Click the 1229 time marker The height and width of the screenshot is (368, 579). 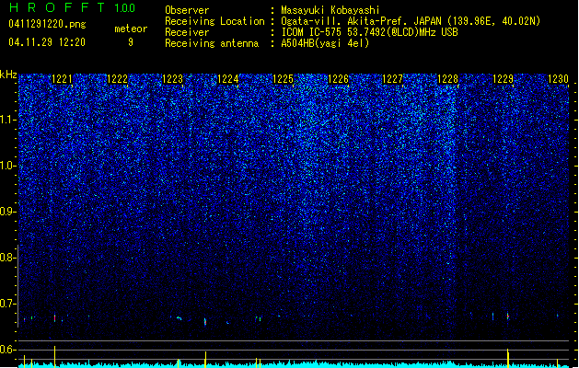504,79
